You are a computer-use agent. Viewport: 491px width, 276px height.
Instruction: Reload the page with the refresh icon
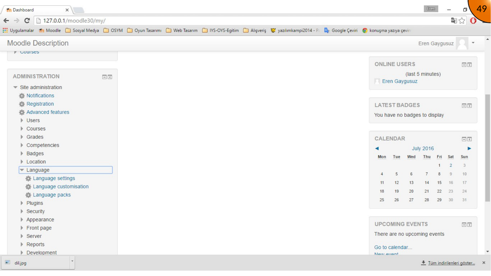pos(27,21)
